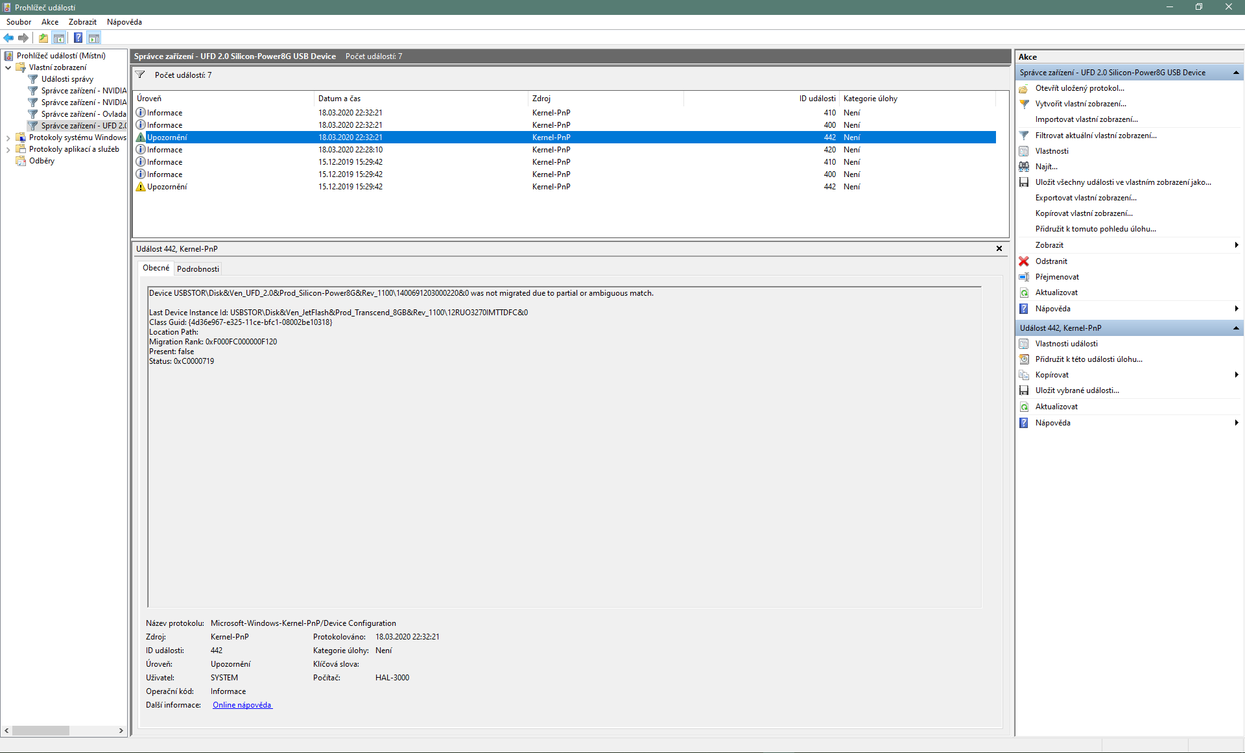
Task: Click the Najít binoculars icon
Action: click(1024, 167)
